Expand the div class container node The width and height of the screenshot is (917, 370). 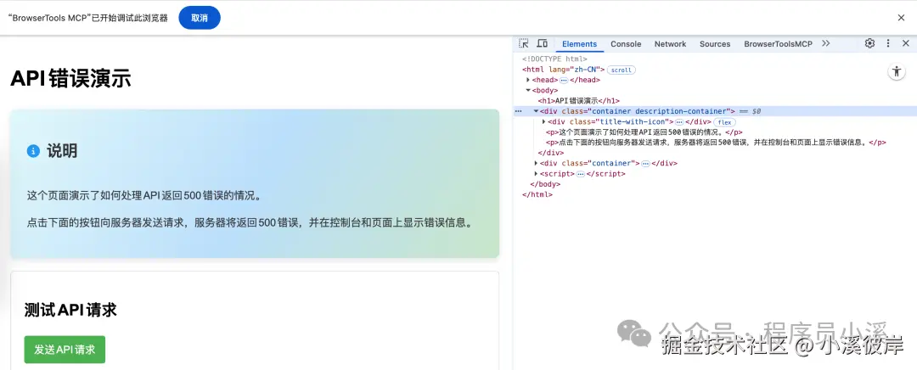(x=537, y=164)
